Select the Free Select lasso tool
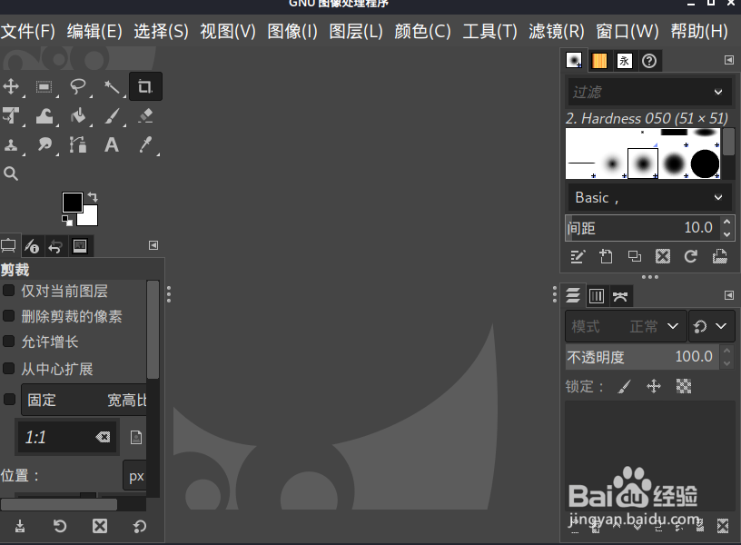Screen dimensions: 741x545 [x=78, y=86]
